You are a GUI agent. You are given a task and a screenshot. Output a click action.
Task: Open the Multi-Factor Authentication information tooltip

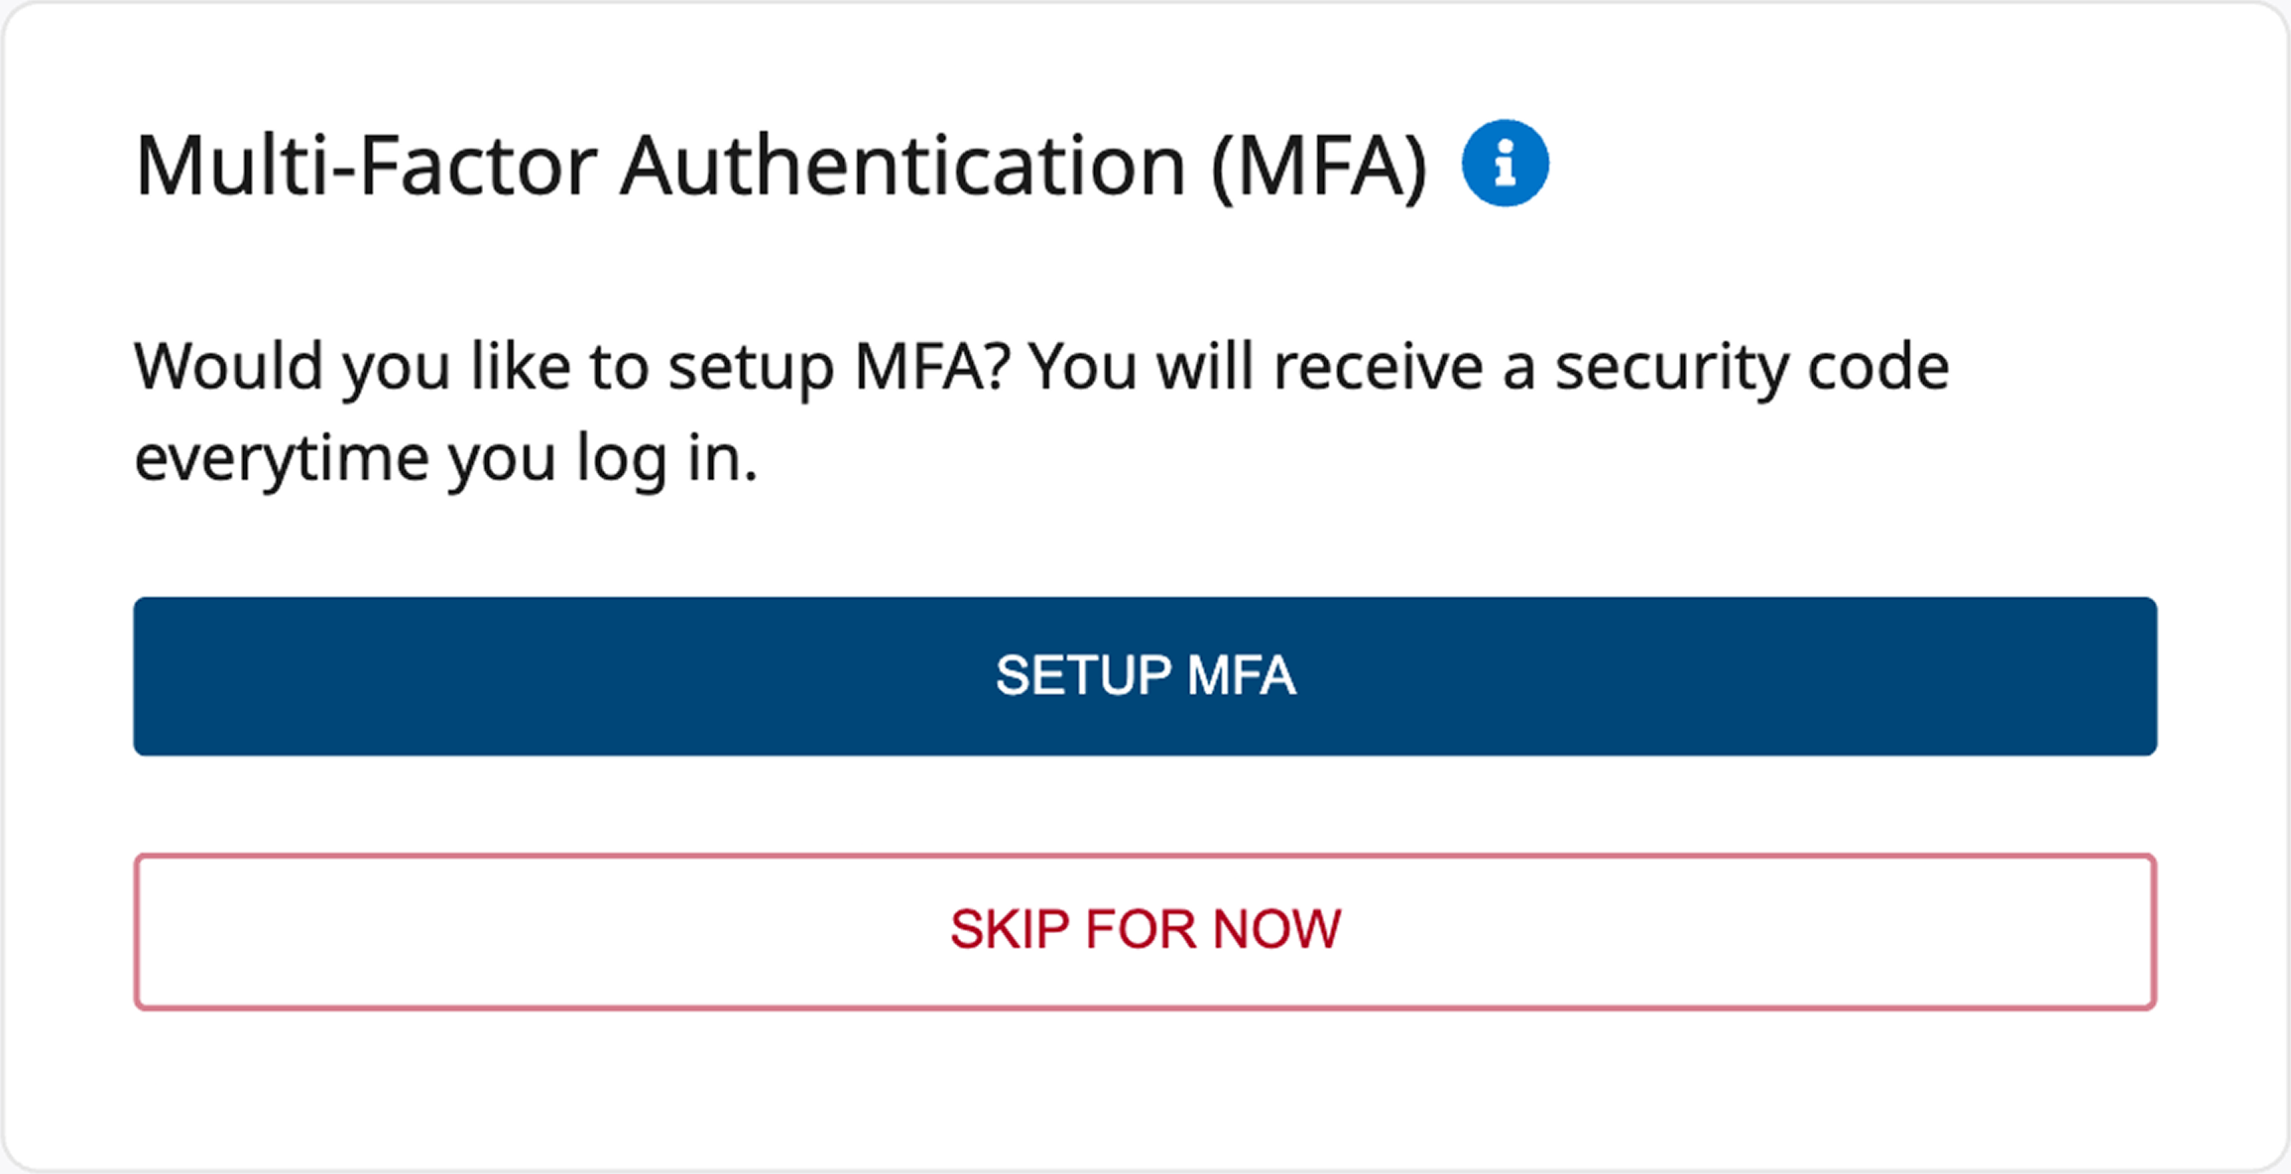[1505, 163]
